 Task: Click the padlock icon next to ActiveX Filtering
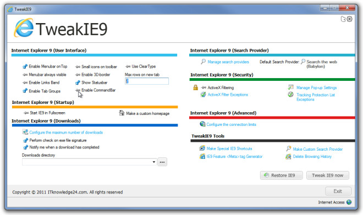click(x=196, y=87)
